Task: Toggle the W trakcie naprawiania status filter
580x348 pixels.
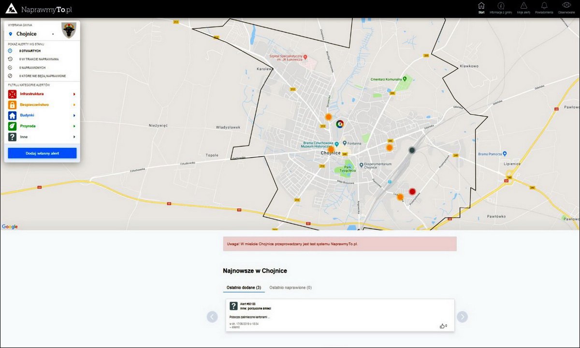Action: click(x=39, y=59)
